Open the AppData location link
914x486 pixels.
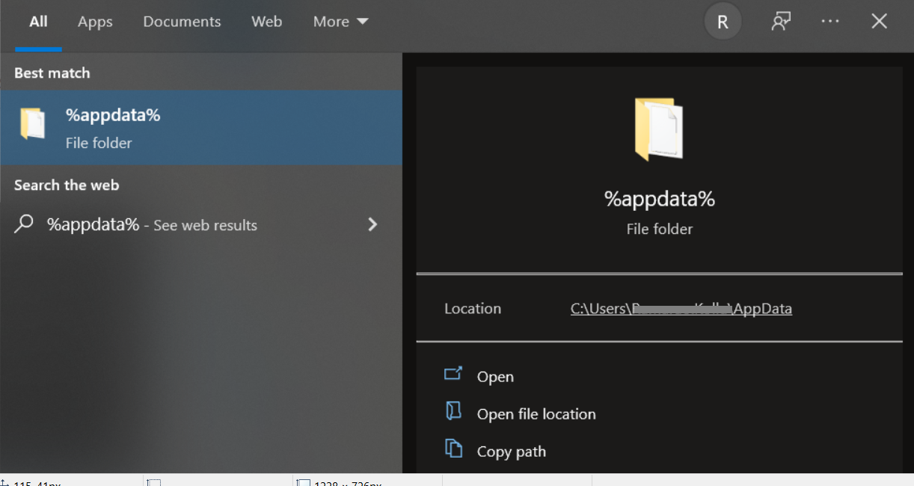click(x=681, y=308)
